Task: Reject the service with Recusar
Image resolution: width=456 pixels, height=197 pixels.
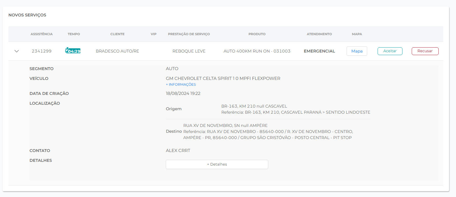Action: [425, 51]
